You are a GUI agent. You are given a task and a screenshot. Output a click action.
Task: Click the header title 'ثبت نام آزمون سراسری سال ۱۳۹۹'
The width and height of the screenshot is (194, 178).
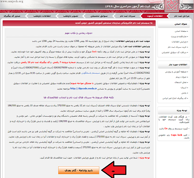[127, 6]
